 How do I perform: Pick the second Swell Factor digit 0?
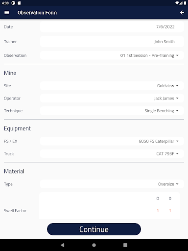click(170, 199)
